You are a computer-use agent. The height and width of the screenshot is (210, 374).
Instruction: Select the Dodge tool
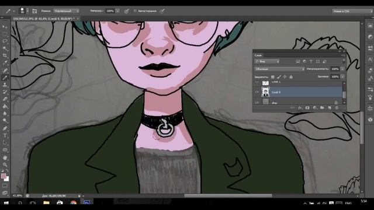(x=5, y=121)
